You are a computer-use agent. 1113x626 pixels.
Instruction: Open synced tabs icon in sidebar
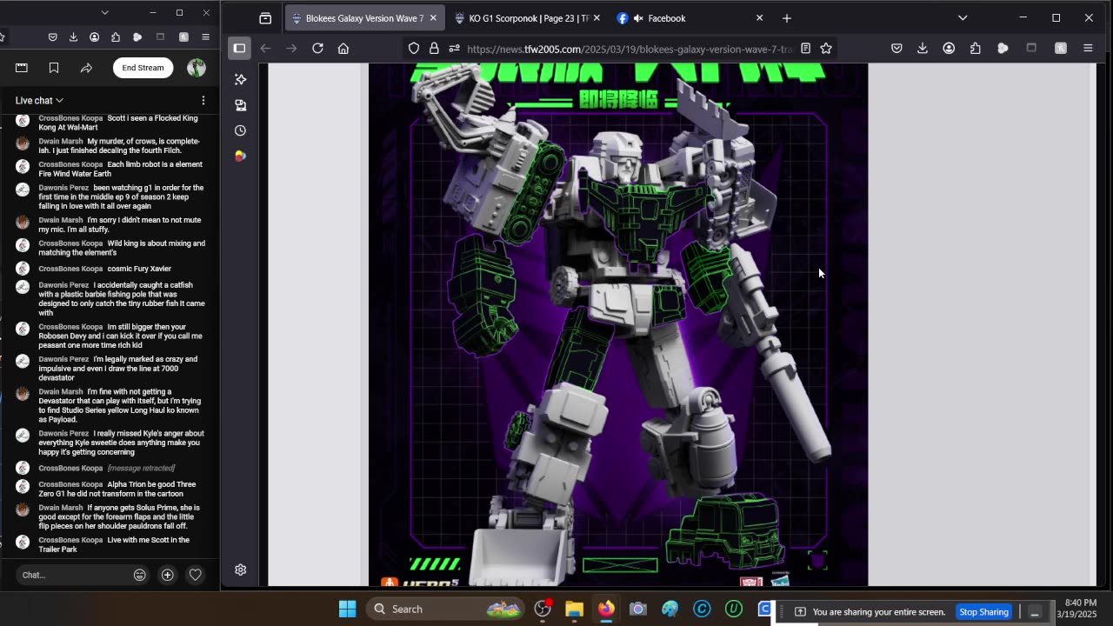(241, 105)
